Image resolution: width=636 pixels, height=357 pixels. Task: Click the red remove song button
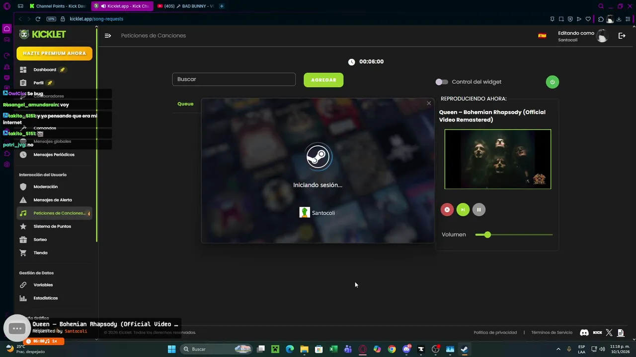pyautogui.click(x=447, y=210)
